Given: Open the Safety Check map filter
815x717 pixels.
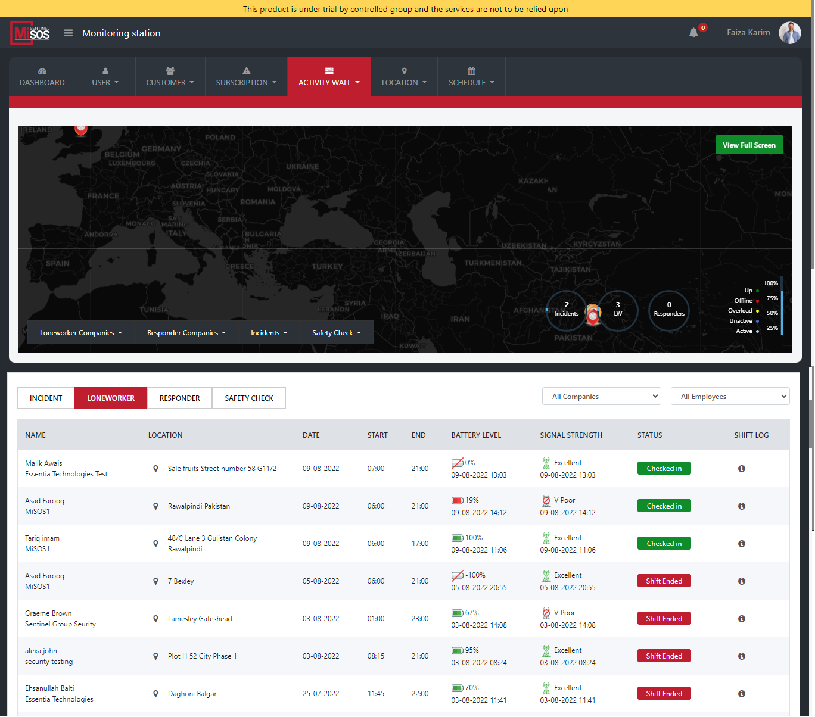Looking at the screenshot, I should click(336, 333).
